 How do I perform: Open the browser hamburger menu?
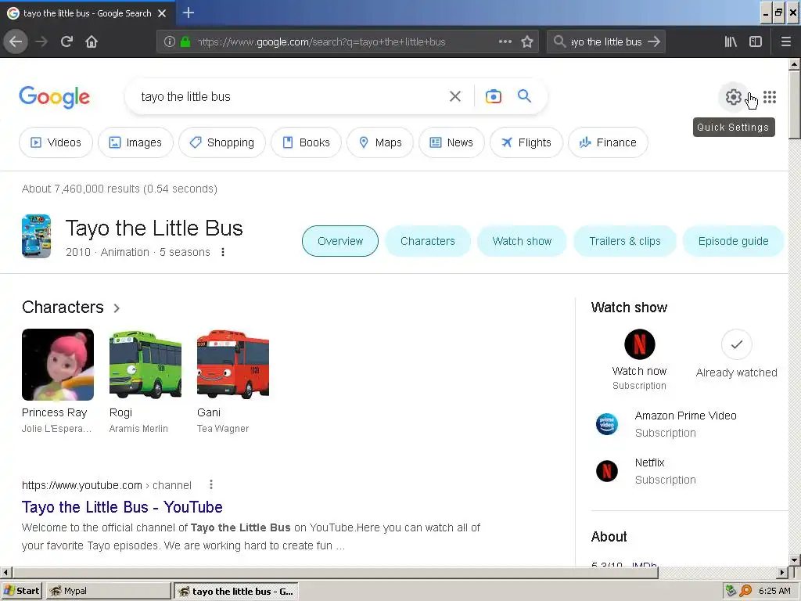click(x=786, y=41)
